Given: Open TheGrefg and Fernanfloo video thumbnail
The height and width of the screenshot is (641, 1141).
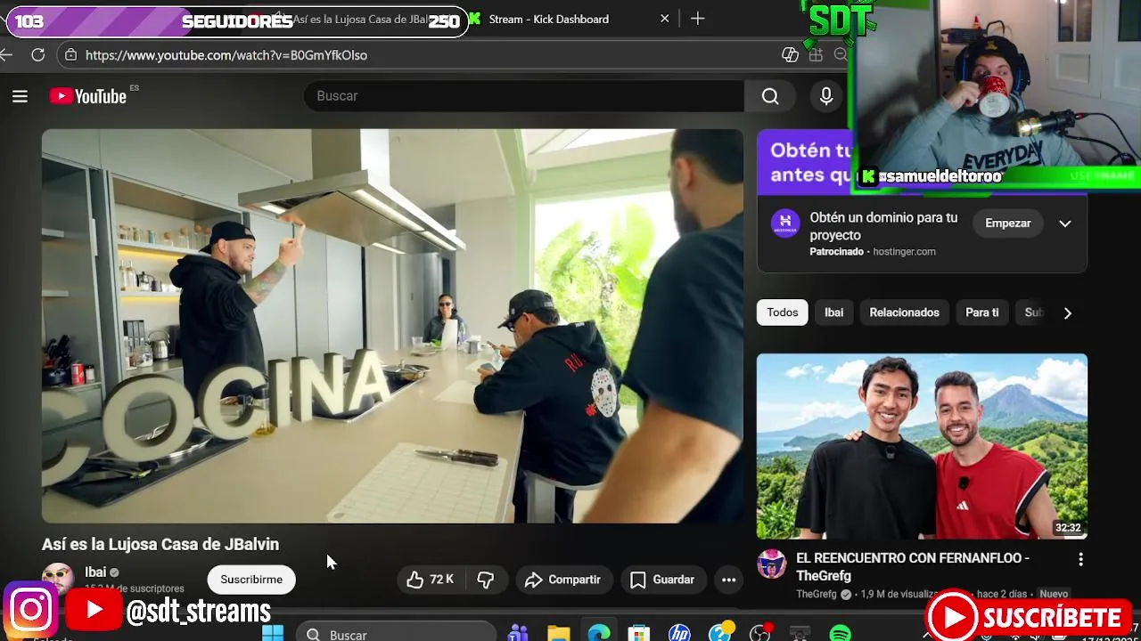Looking at the screenshot, I should (922, 446).
